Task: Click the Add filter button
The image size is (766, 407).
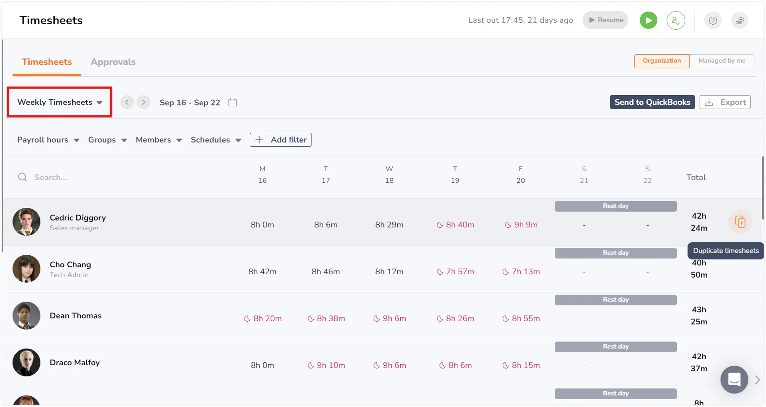Action: (280, 140)
